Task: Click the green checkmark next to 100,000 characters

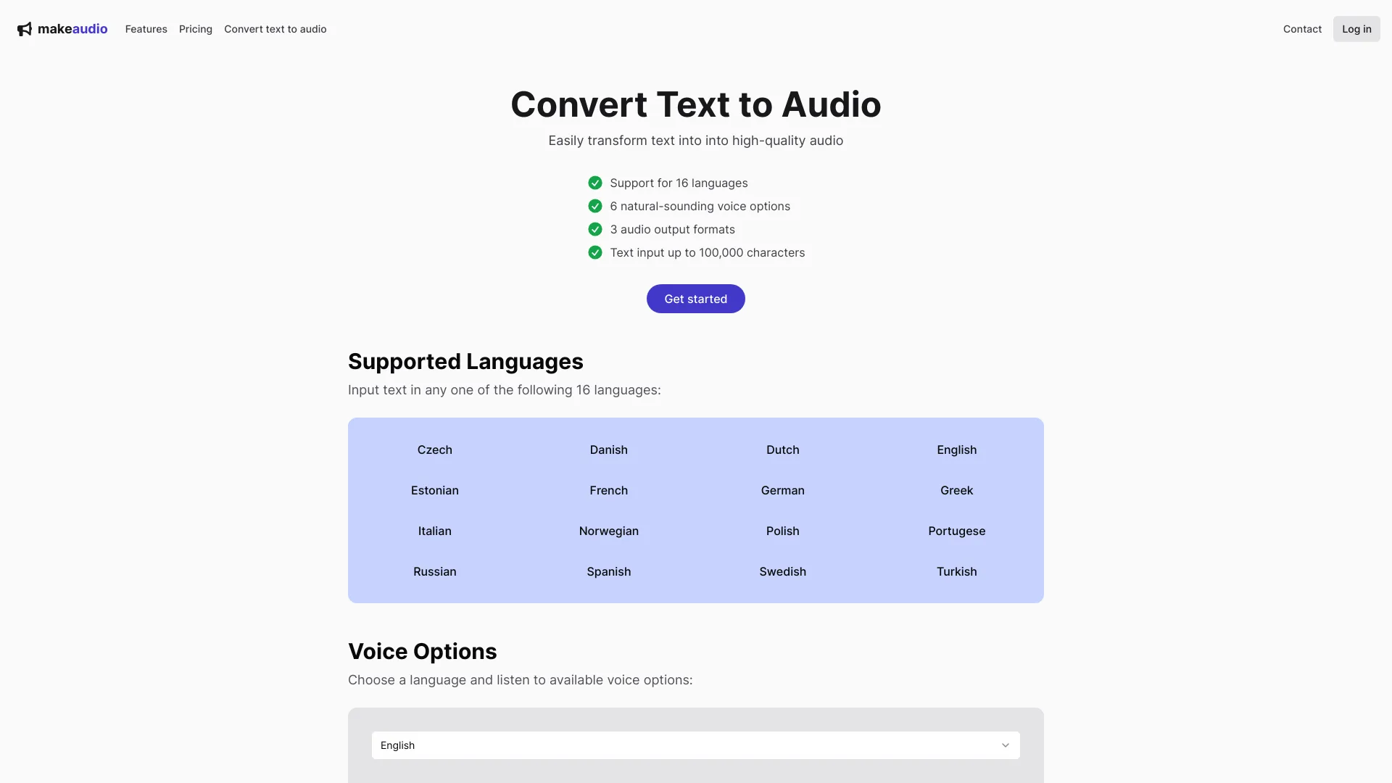Action: tap(594, 252)
